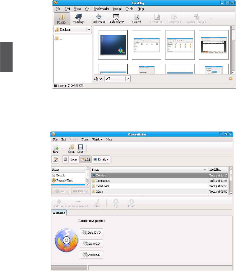
Task: Click the Add button under Places
Action: point(60,191)
